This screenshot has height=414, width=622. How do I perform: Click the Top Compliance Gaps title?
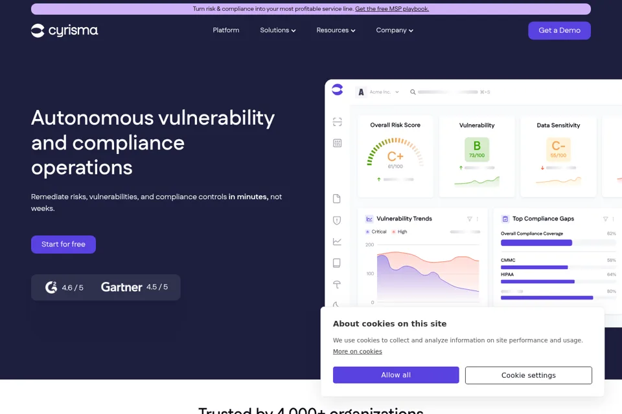click(543, 219)
